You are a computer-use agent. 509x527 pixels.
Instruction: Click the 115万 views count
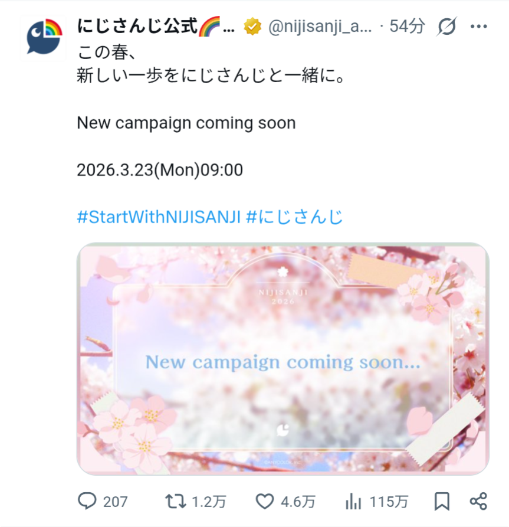click(x=389, y=502)
